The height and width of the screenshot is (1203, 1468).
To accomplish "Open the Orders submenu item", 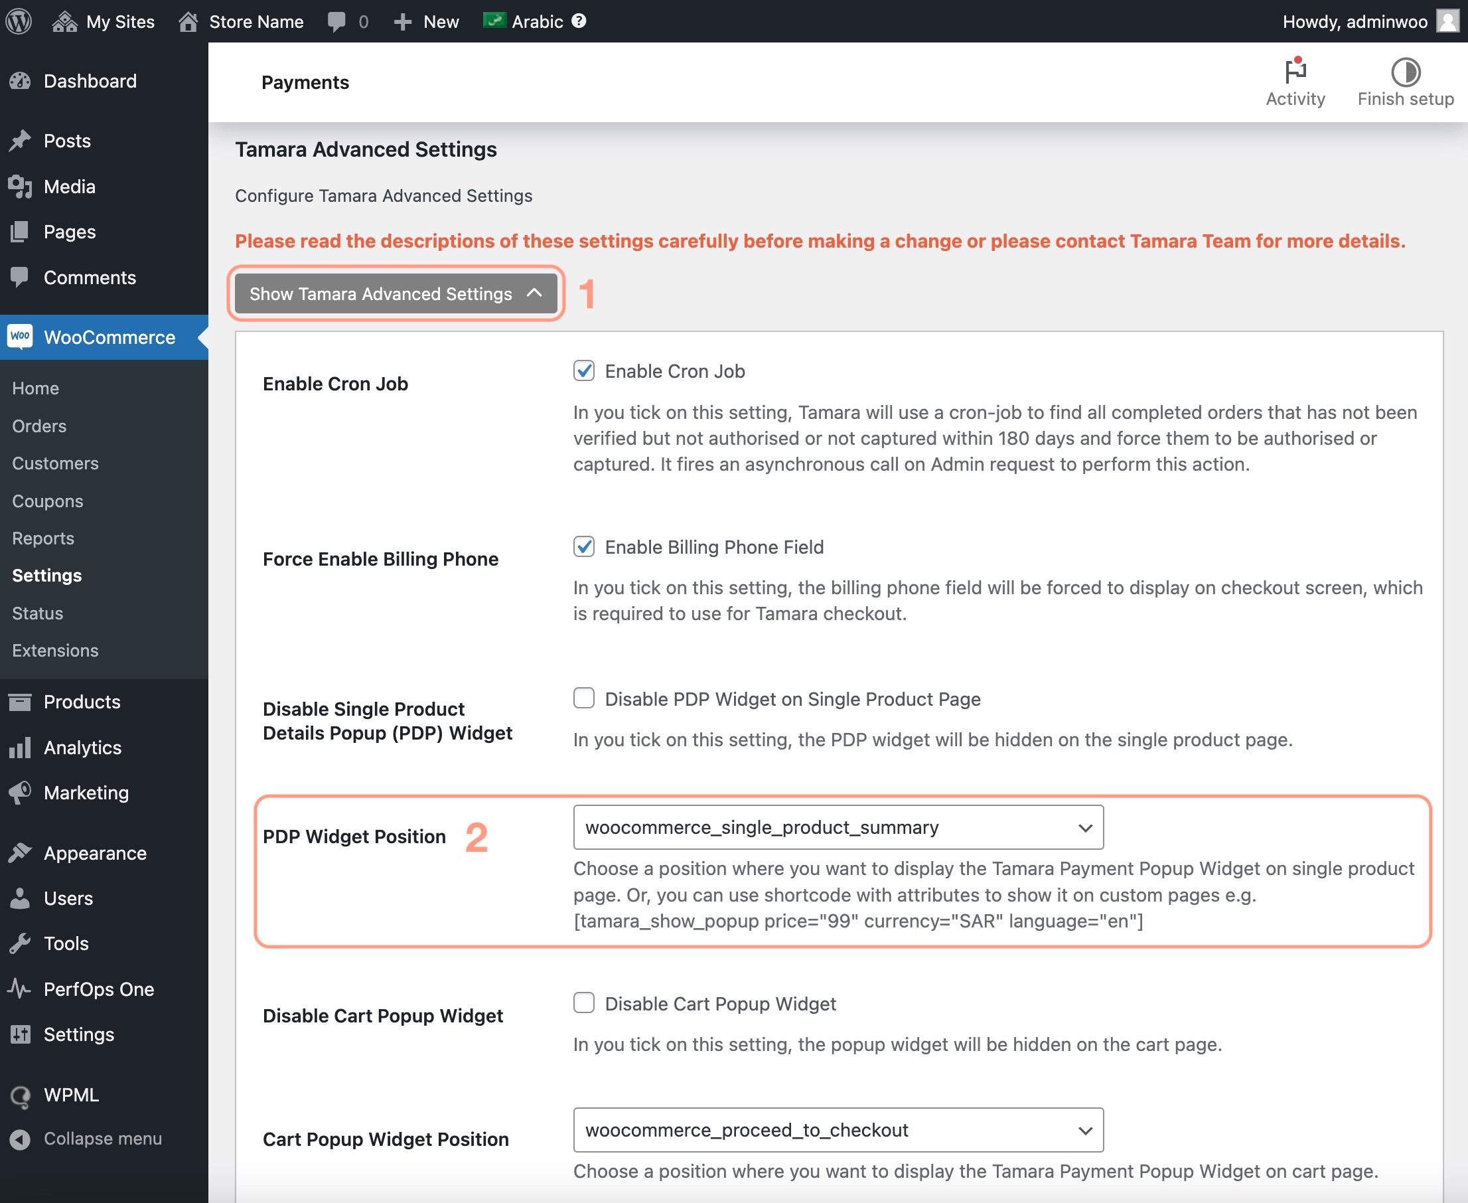I will (40, 426).
